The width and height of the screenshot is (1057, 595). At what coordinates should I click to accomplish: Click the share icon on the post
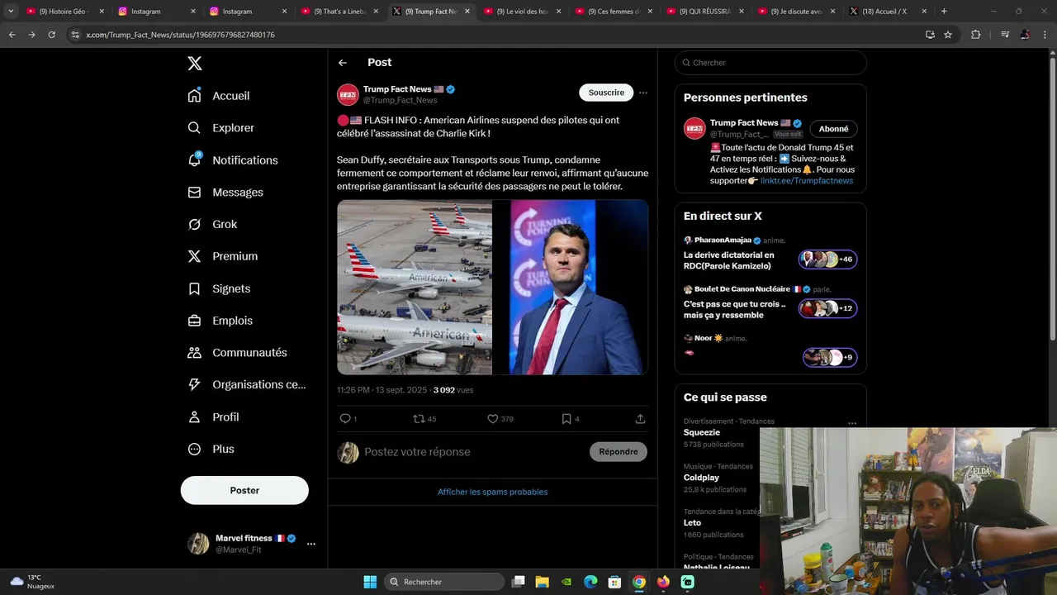click(640, 419)
